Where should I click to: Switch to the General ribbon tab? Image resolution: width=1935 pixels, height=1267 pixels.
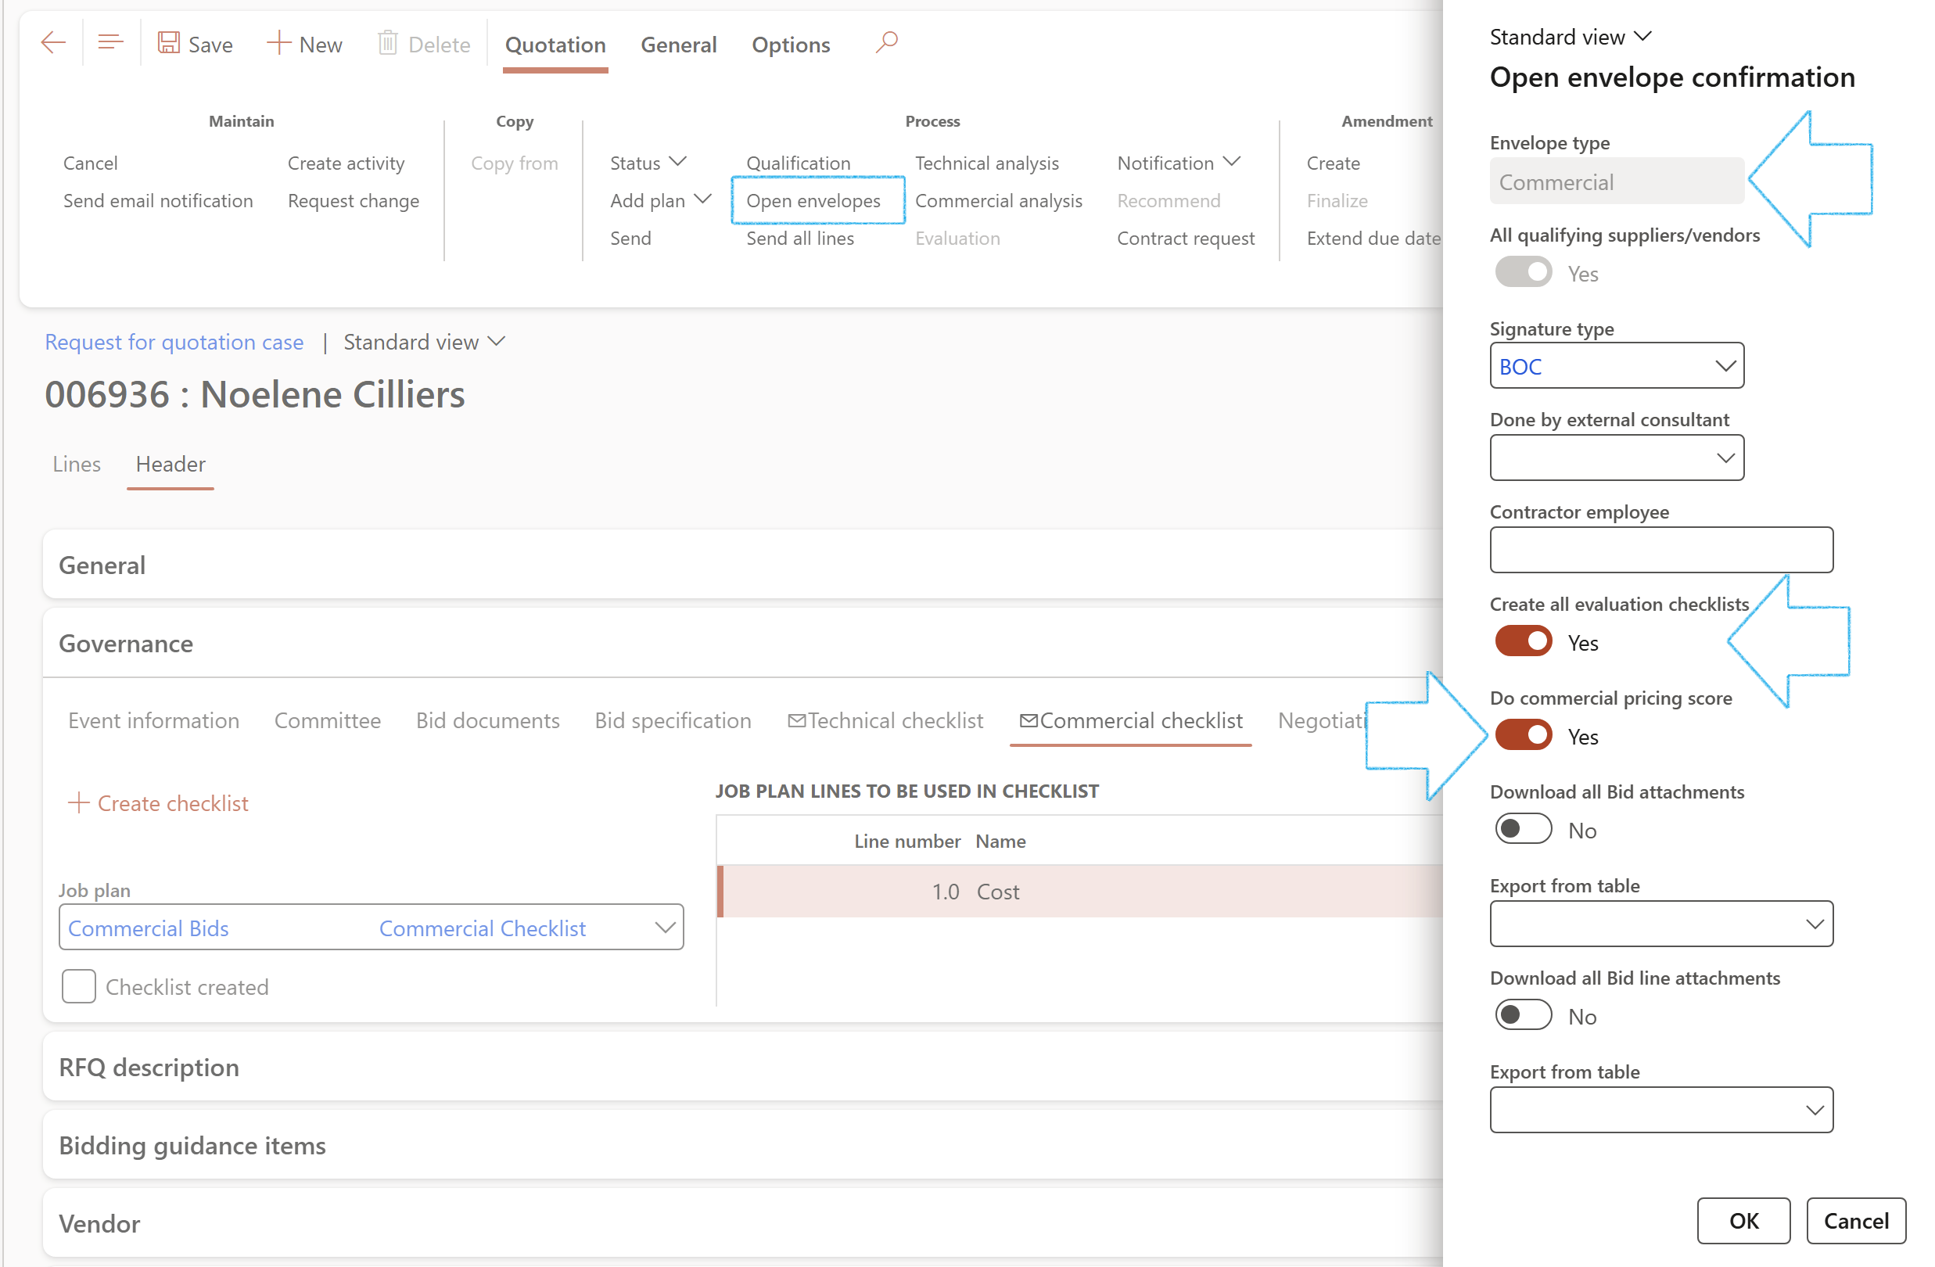[x=678, y=45]
